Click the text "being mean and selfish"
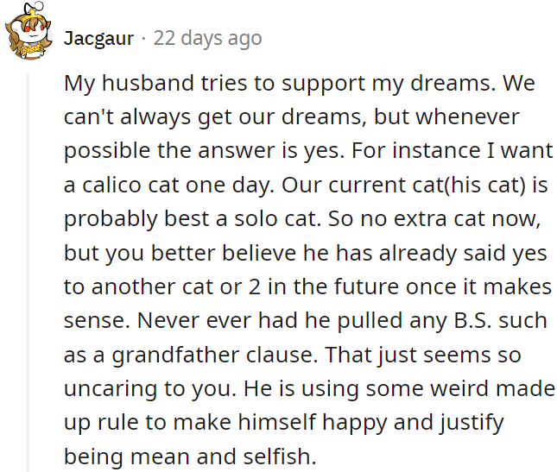 point(191,456)
